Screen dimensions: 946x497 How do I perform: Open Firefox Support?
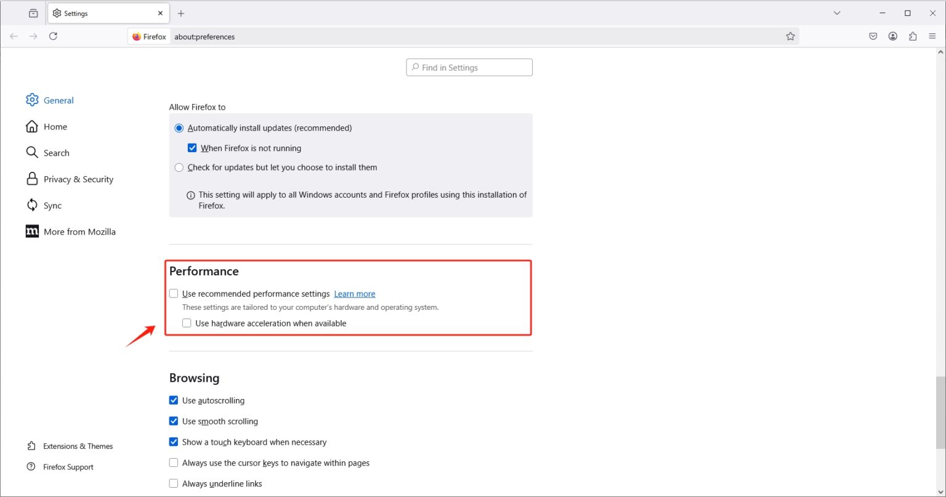[68, 467]
